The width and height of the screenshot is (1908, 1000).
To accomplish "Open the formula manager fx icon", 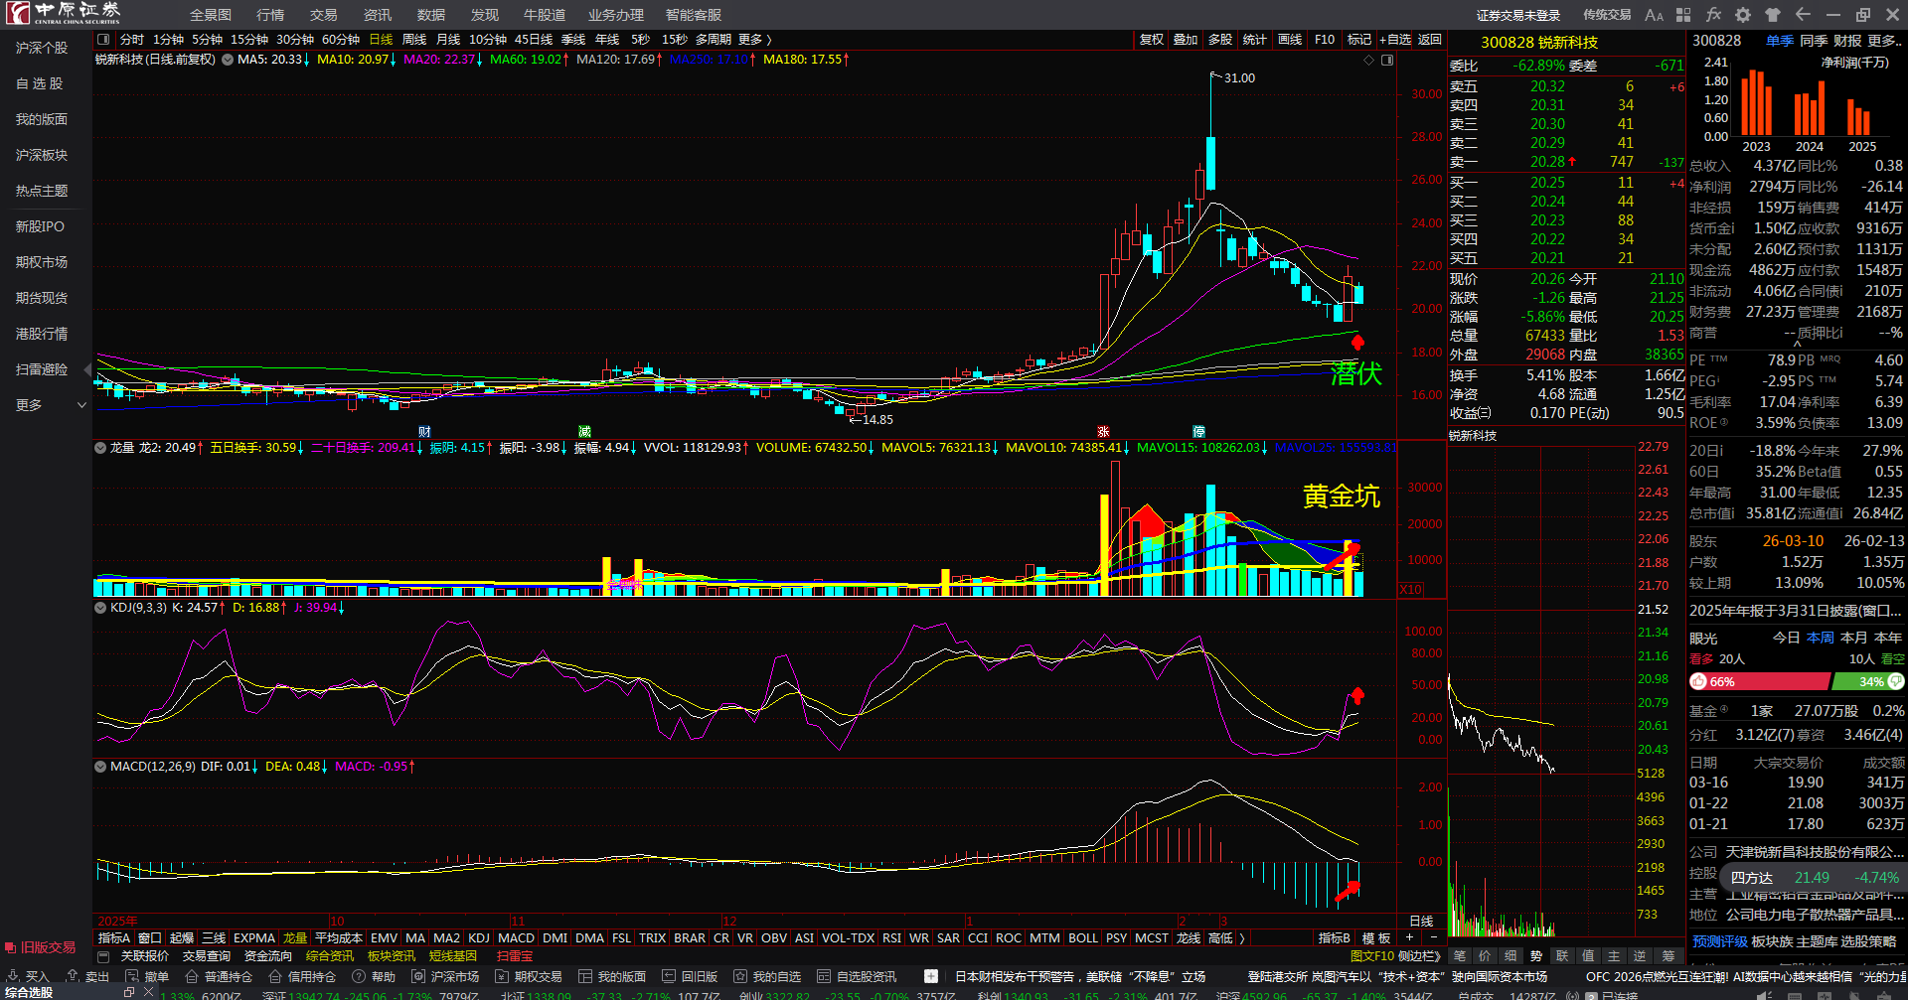I will point(1713,15).
